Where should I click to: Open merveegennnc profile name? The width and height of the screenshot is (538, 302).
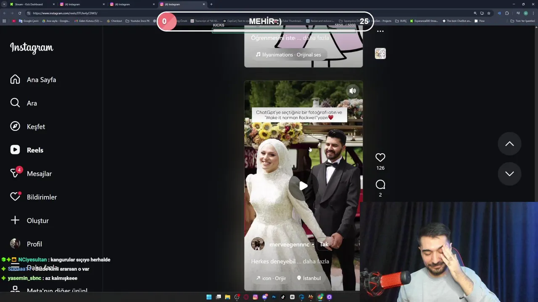pyautogui.click(x=289, y=245)
